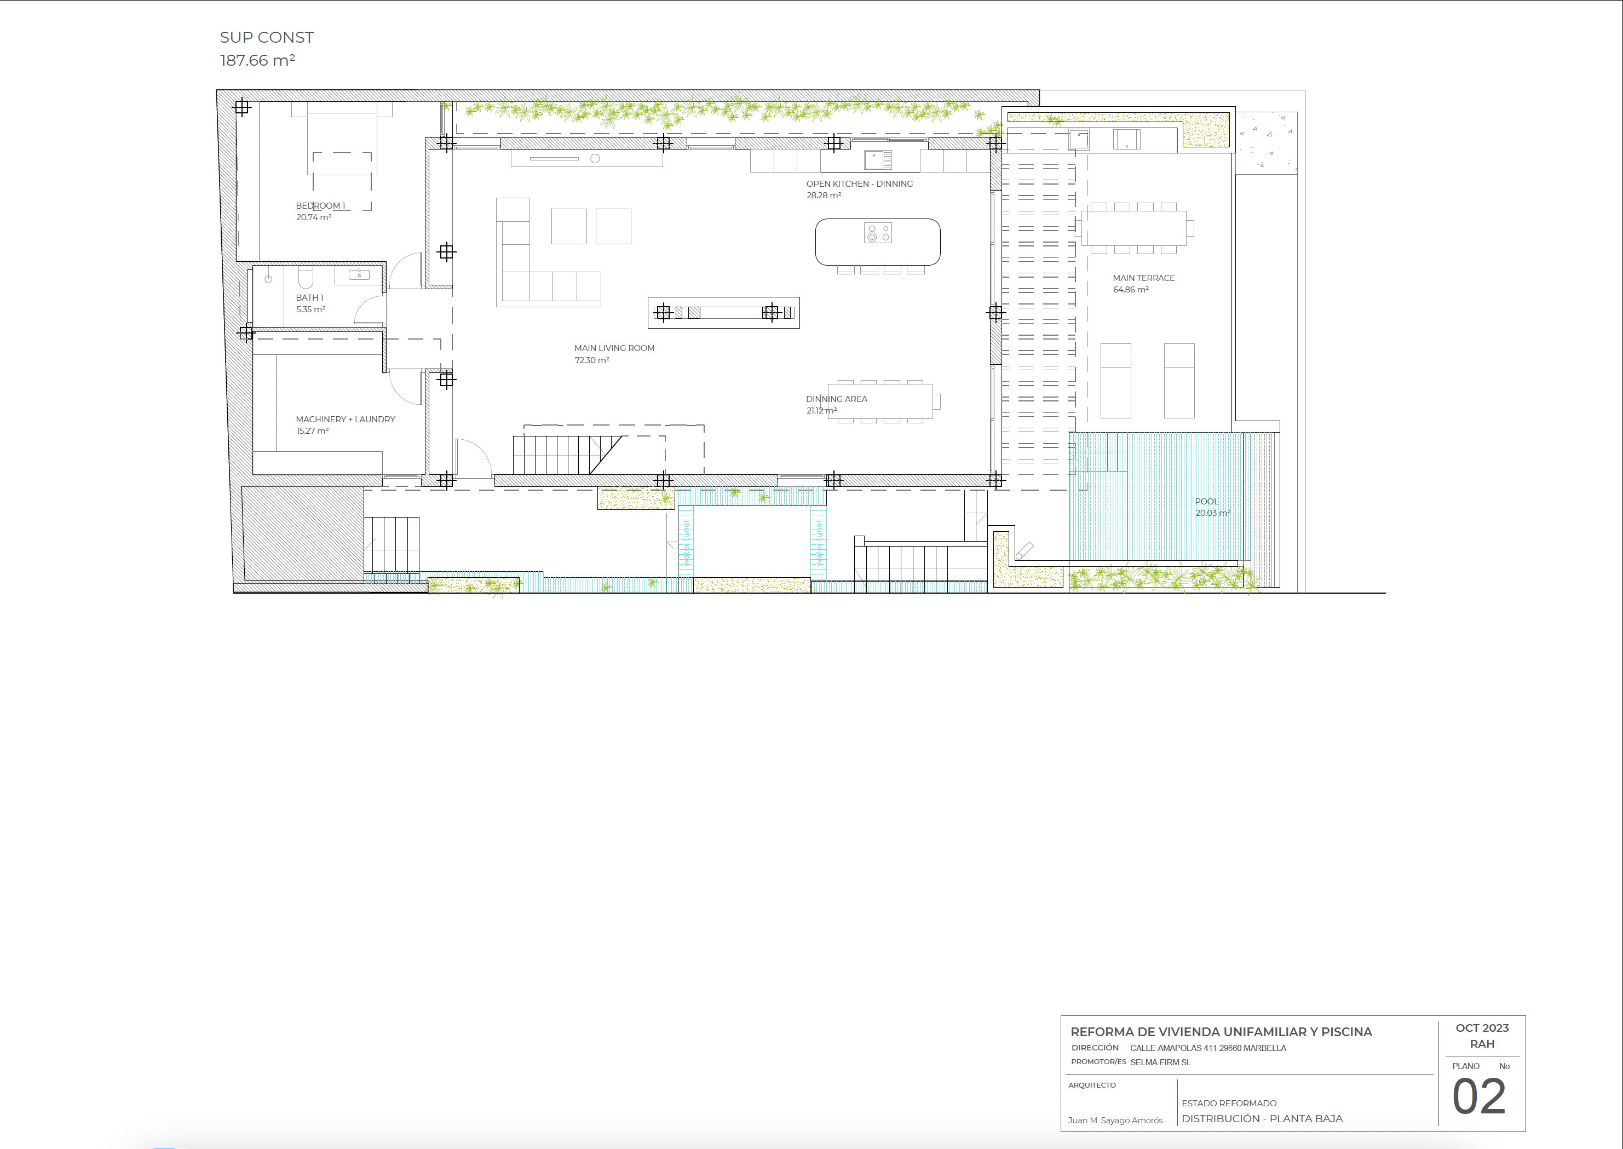Click the 'BATH 1' room label
This screenshot has height=1149, width=1623.
310,298
